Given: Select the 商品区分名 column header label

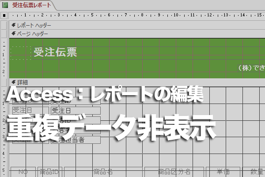Looking at the screenshot, I should pos(174,172).
